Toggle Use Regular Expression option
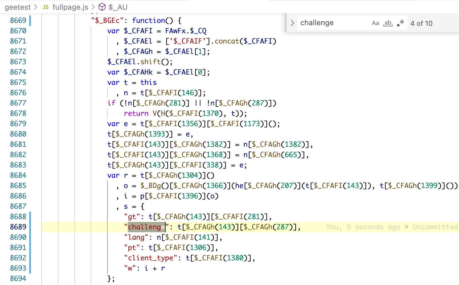Viewport: 459px width, 285px height. [401, 23]
